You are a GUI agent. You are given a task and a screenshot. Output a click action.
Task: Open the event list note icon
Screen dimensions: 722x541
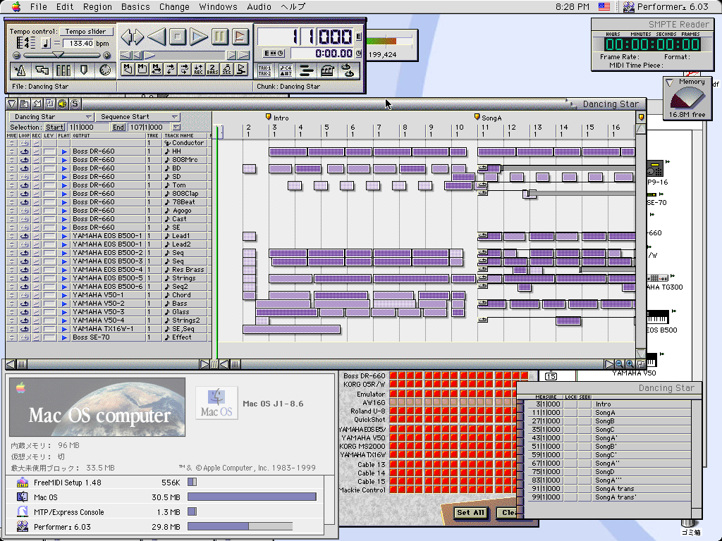pyautogui.click(x=286, y=70)
